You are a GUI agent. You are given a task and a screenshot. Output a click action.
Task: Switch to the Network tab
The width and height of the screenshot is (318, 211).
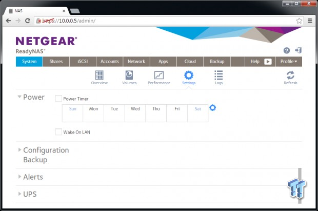tap(136, 62)
